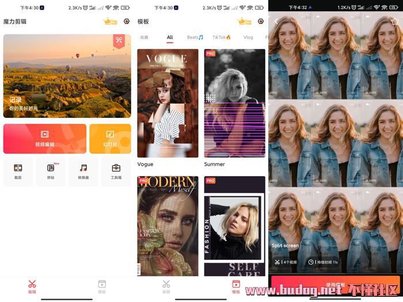Open settings hexagon icon on 模板 screen
The width and height of the screenshot is (403, 302).
[261, 21]
